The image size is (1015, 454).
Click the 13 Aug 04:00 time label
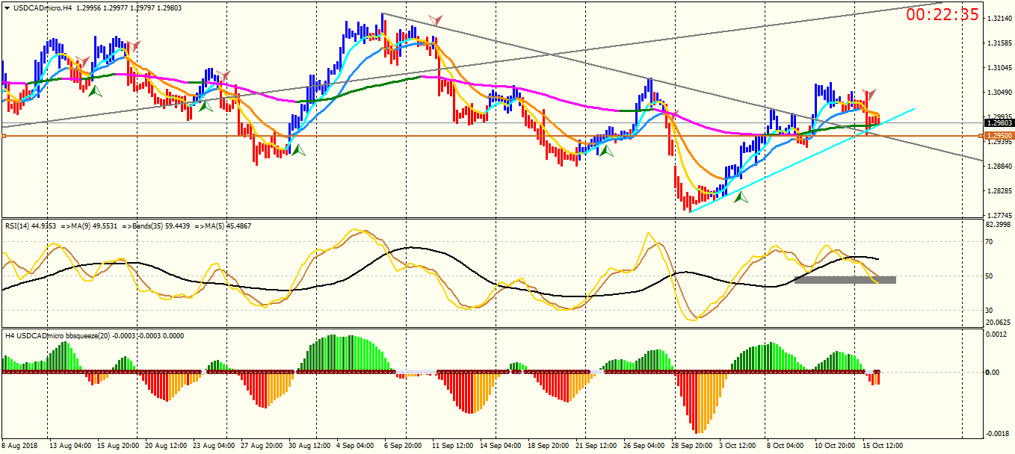(x=70, y=446)
